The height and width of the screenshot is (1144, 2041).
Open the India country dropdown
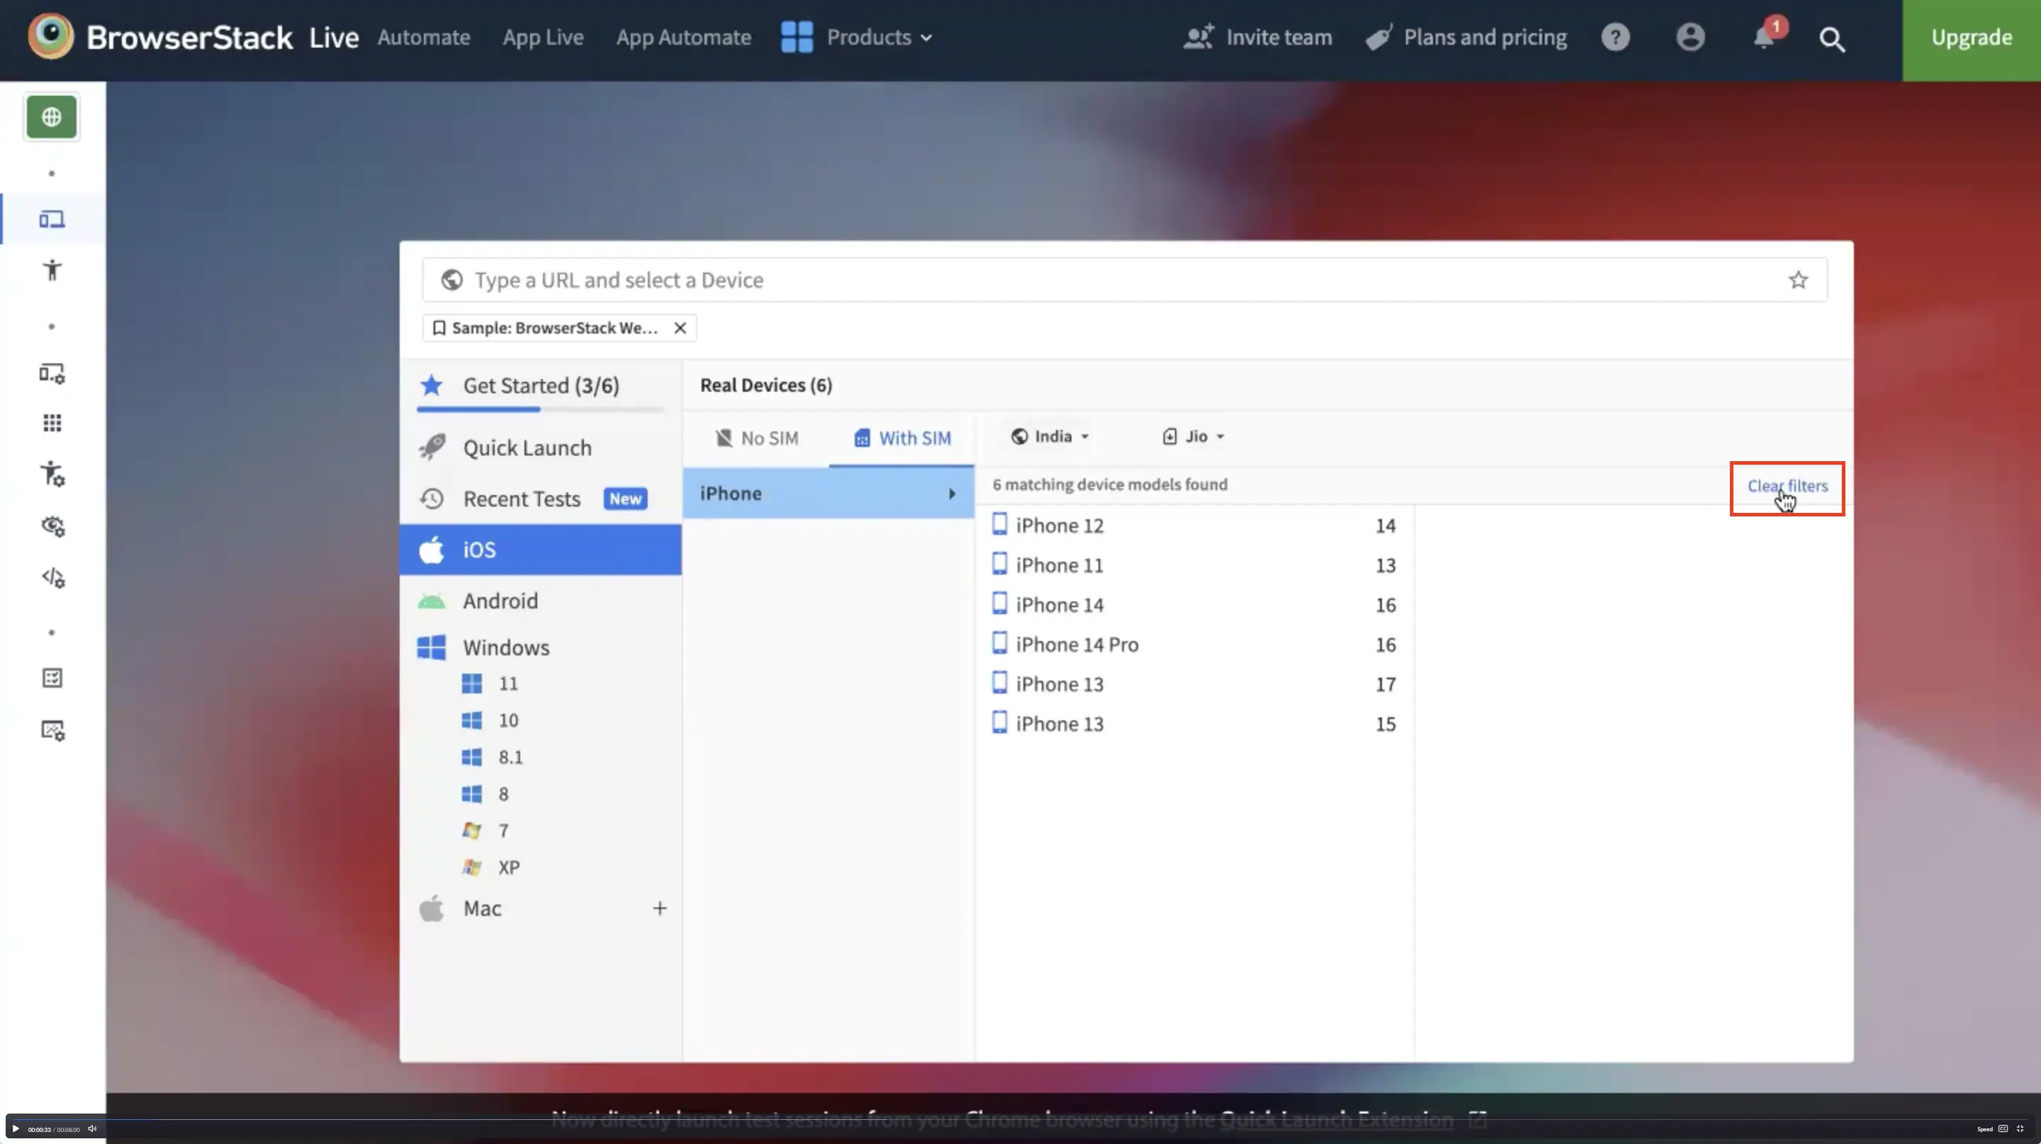[1050, 436]
